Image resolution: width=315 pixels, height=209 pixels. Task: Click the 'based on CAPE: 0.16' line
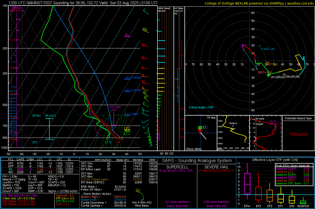[293, 169]
